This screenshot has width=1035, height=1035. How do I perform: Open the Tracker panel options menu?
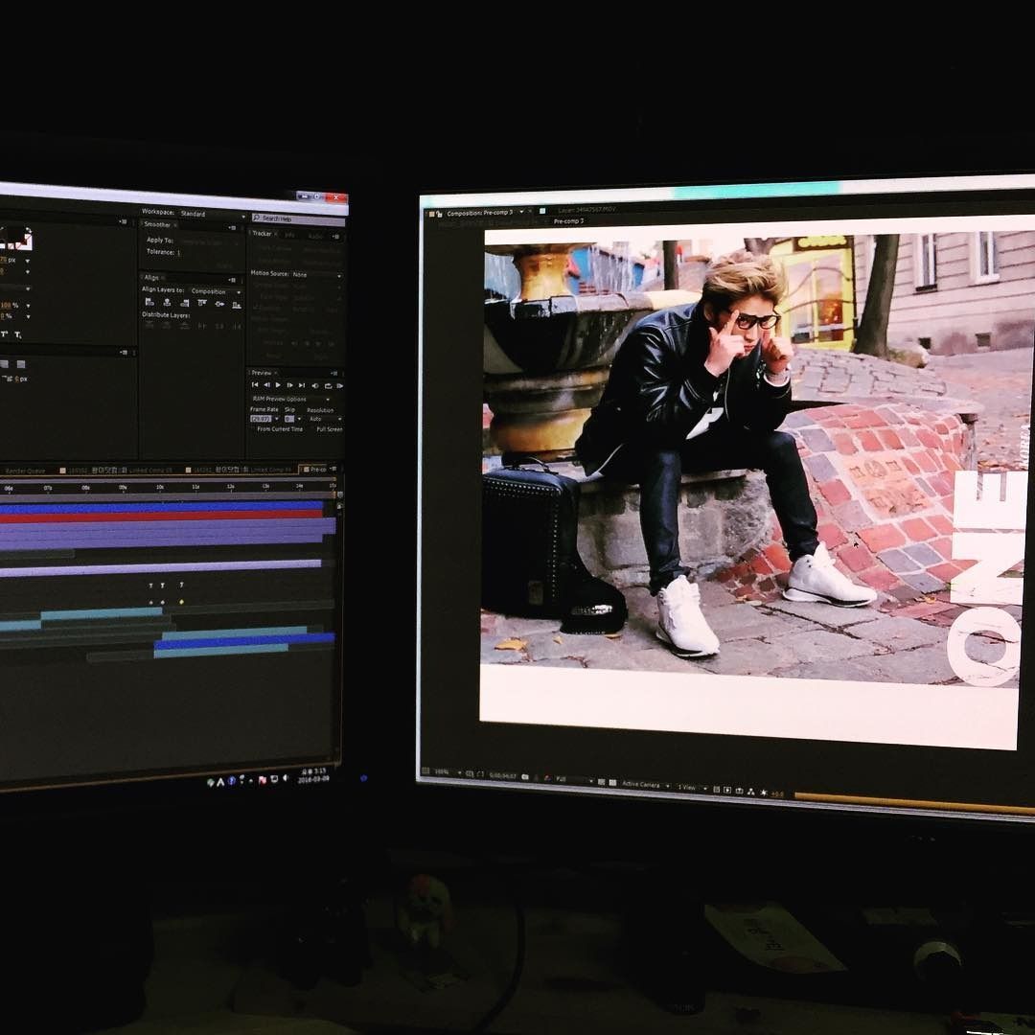coord(335,237)
